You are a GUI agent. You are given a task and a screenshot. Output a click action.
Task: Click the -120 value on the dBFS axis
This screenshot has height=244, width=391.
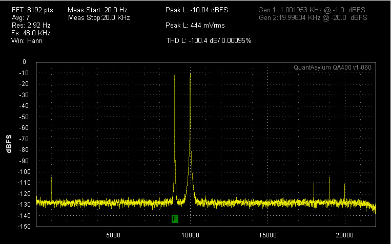24,194
